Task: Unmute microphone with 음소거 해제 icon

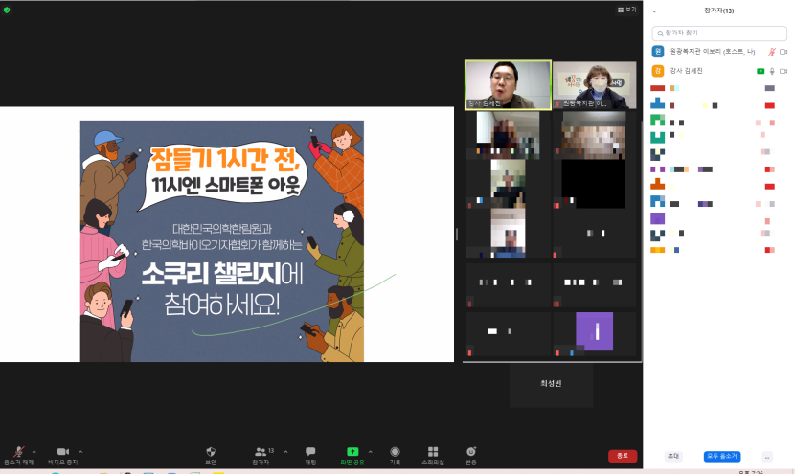Action: (19, 452)
